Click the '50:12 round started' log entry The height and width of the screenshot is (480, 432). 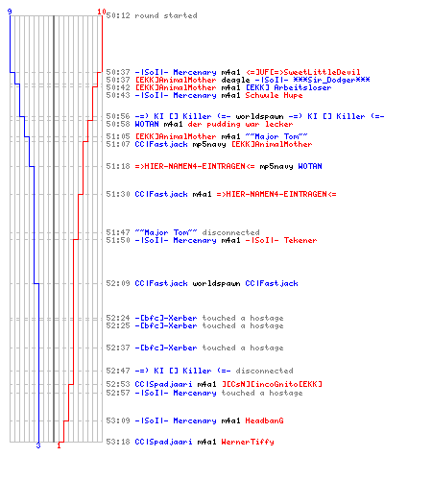coord(152,15)
